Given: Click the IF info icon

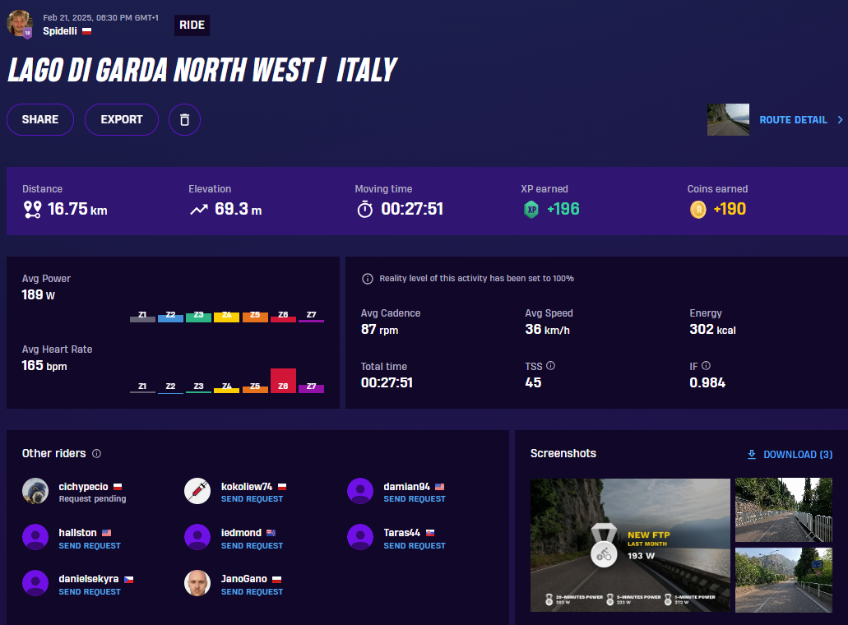Looking at the screenshot, I should (x=706, y=366).
